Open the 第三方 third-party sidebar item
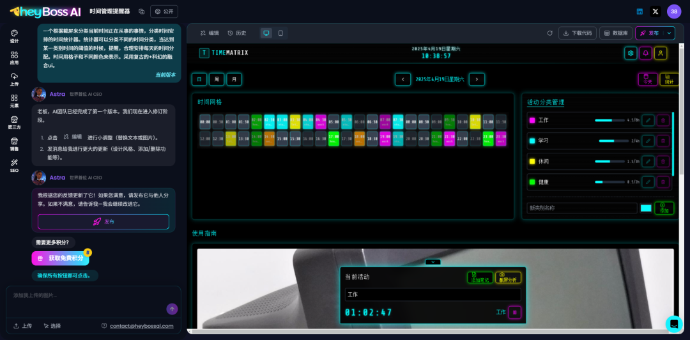This screenshot has width=690, height=340. 14,123
